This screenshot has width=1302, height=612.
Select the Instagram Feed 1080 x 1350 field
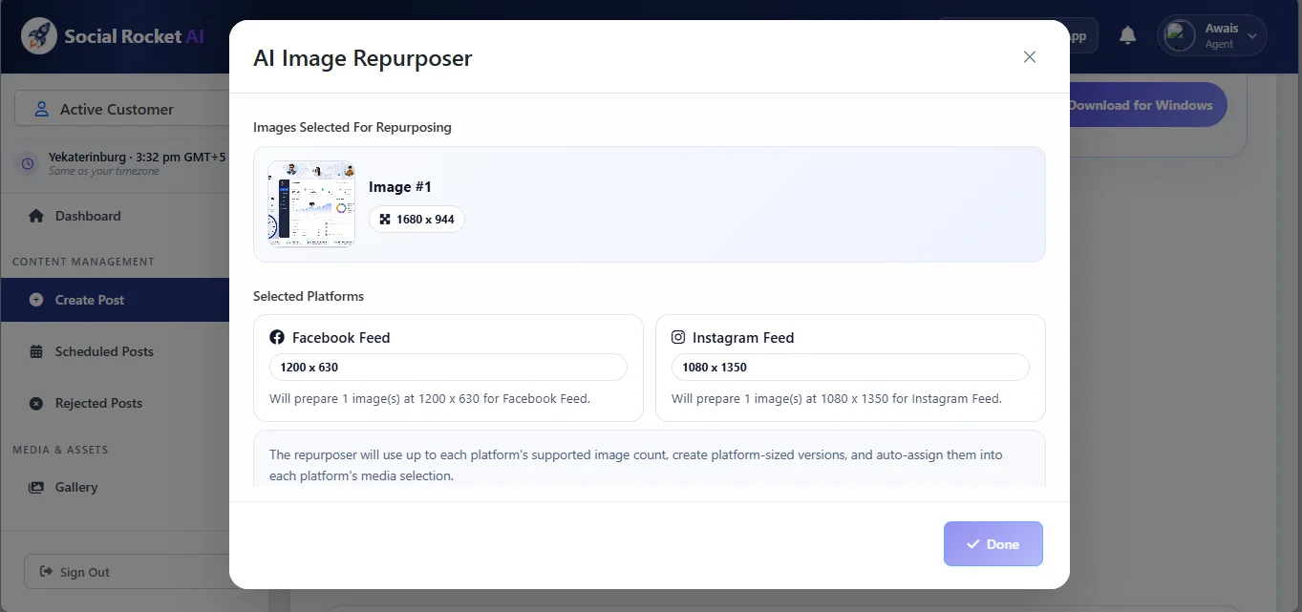click(850, 367)
